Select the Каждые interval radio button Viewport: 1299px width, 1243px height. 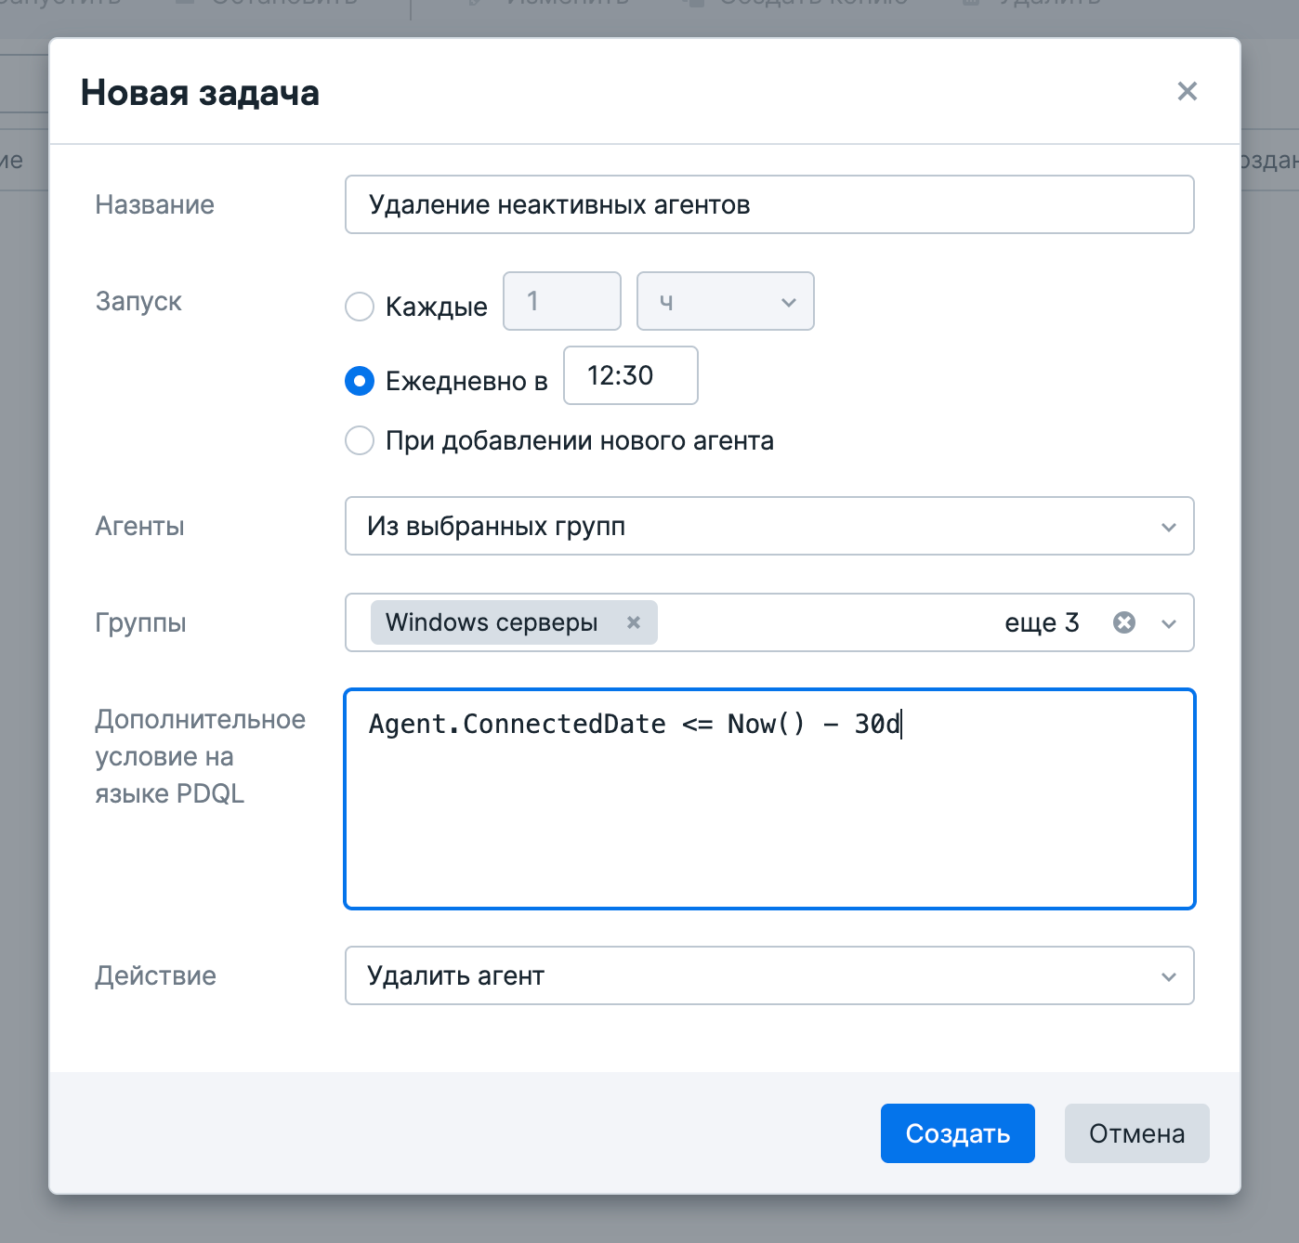[x=360, y=307]
